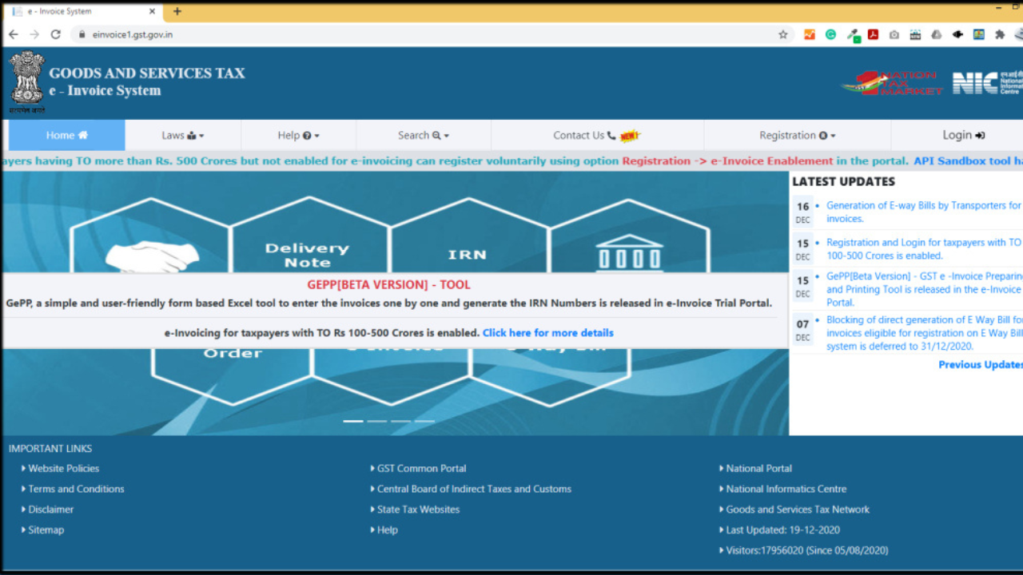View site security lock info

(x=81, y=34)
